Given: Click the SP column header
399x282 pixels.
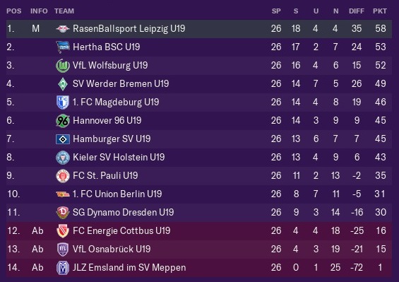Looking at the screenshot, I should click(x=276, y=11).
